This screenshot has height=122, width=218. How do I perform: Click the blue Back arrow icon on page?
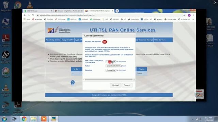[x=73, y=83]
